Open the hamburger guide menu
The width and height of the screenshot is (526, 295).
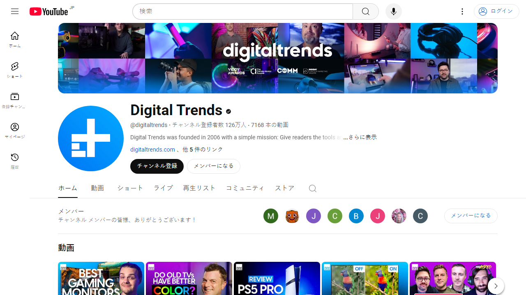[15, 11]
